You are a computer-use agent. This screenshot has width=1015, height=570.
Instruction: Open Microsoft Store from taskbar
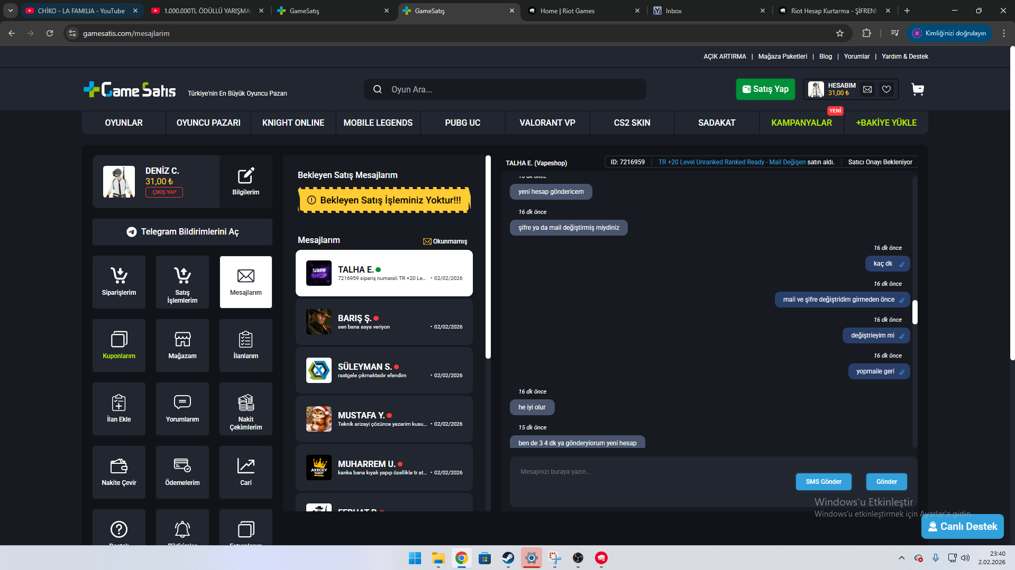[485, 558]
